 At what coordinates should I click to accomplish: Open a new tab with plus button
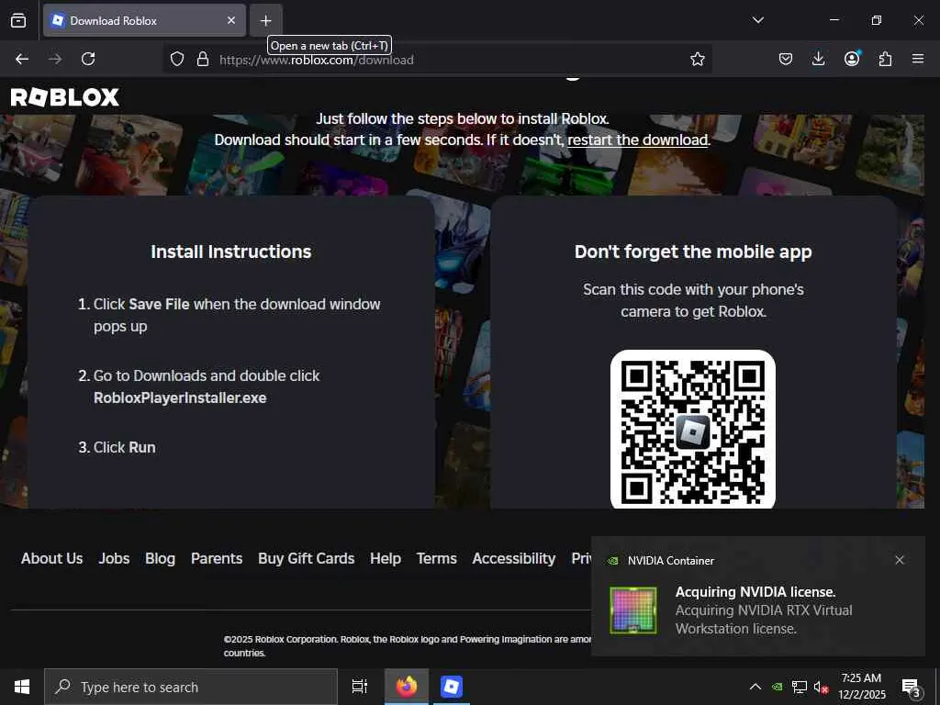[265, 20]
